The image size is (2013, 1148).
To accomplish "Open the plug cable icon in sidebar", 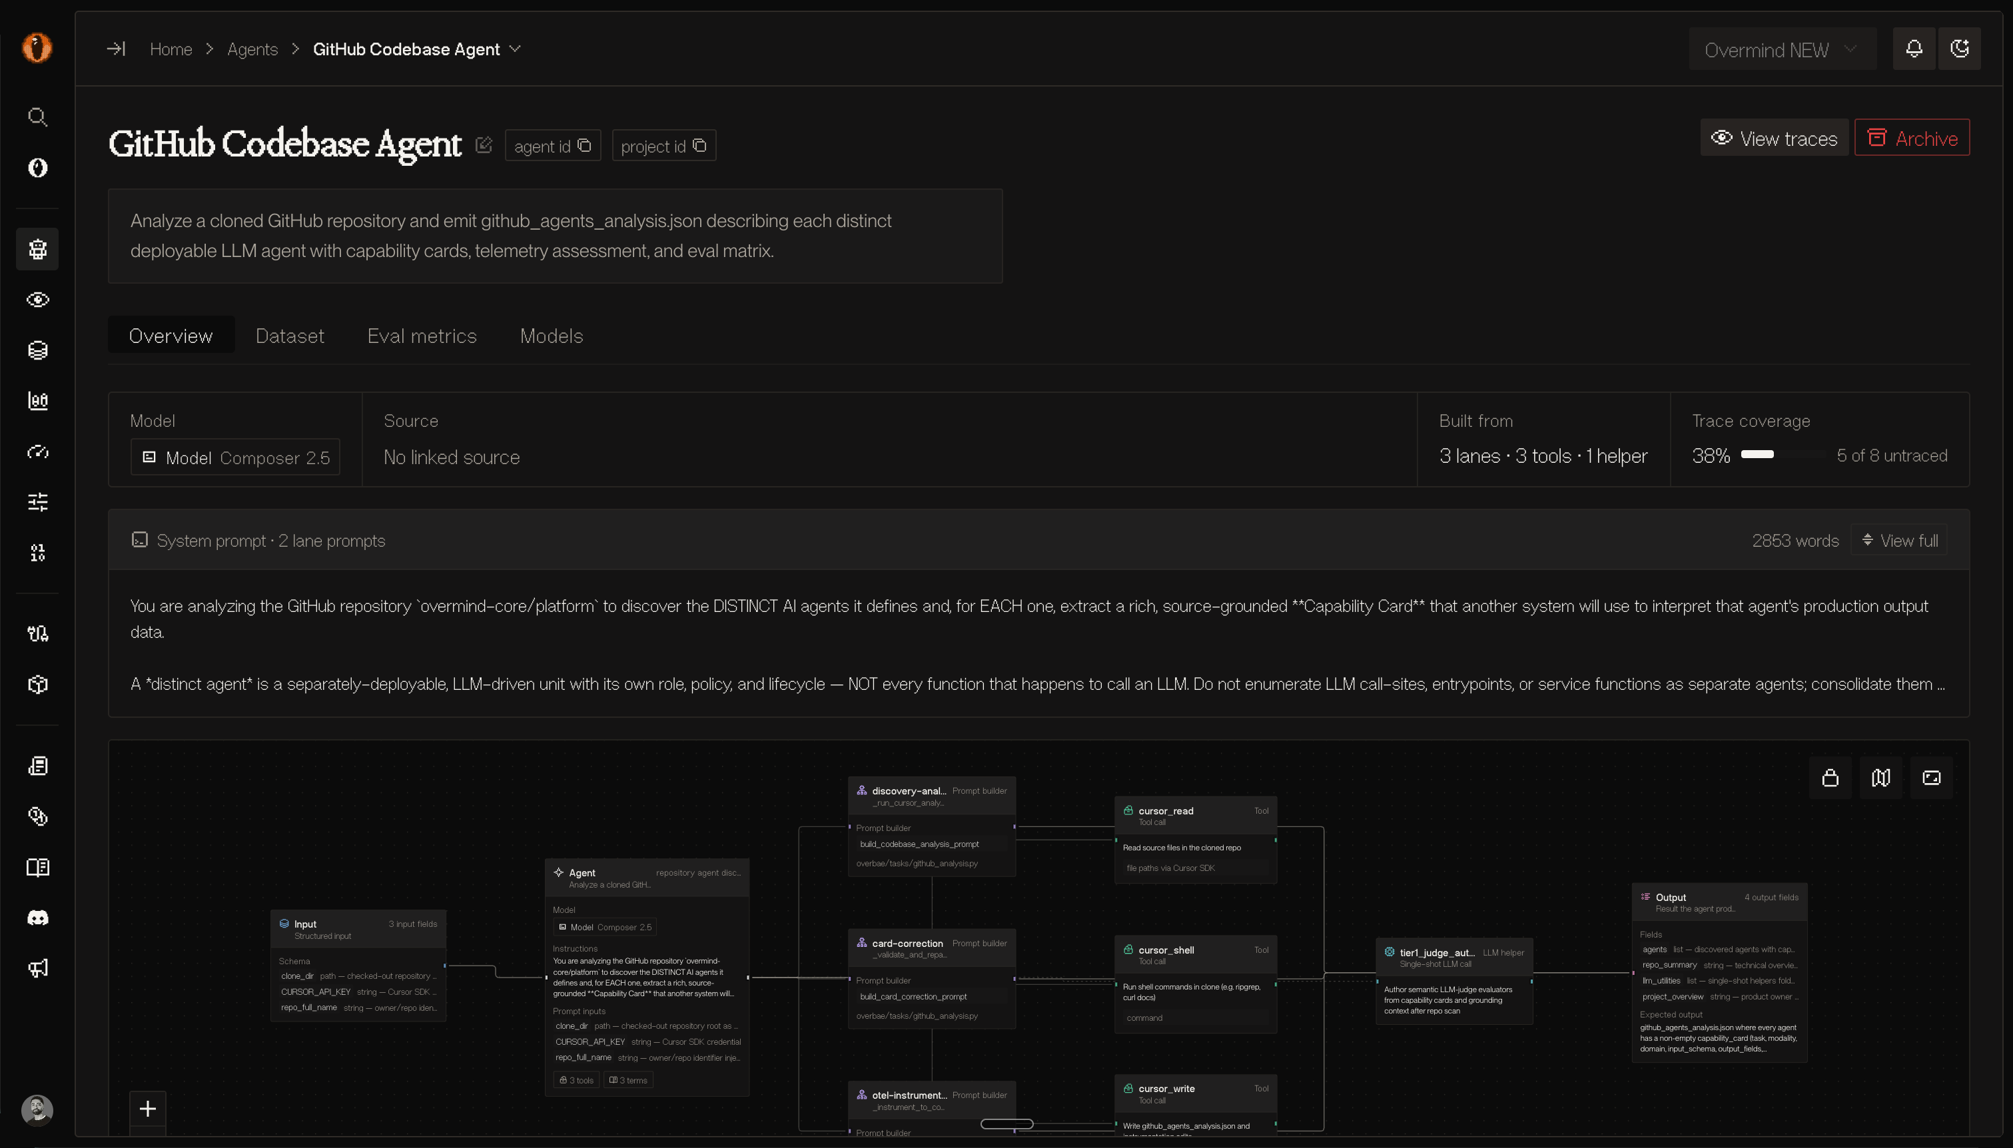I will [37, 634].
